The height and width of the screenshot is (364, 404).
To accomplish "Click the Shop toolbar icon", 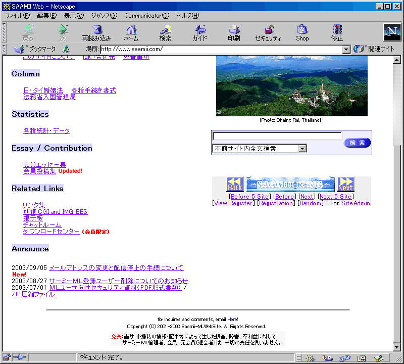I will [302, 33].
